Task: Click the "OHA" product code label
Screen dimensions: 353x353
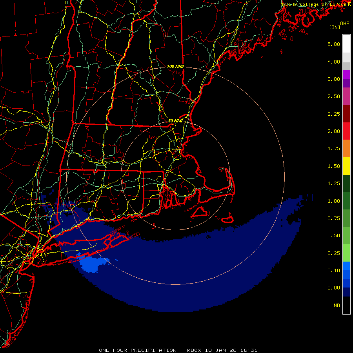Action: pyautogui.click(x=345, y=23)
